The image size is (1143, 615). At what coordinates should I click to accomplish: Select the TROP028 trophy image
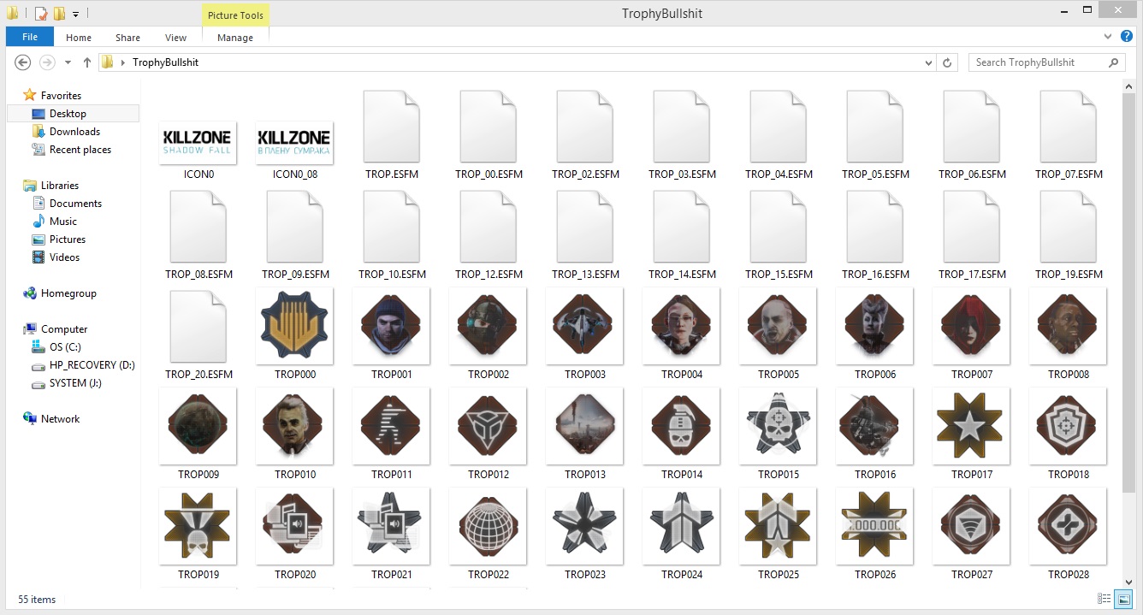click(1069, 526)
